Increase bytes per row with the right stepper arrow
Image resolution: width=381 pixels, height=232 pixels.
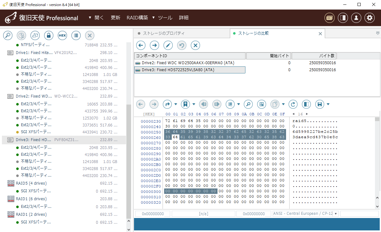tap(307, 114)
